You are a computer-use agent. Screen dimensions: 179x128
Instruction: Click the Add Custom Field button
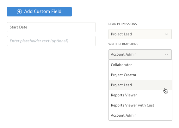click(39, 12)
